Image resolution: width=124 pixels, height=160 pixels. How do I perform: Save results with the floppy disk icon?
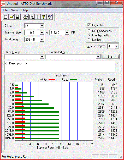pos(17,17)
